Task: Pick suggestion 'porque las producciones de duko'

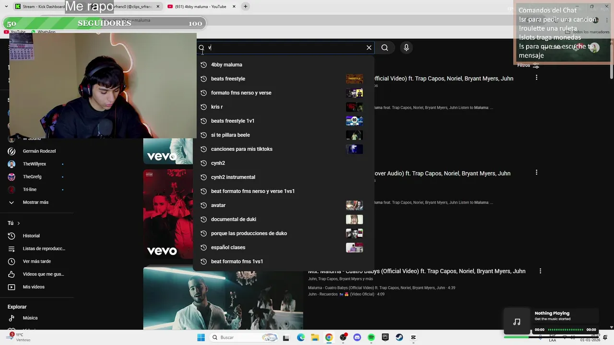Action: (x=284, y=233)
